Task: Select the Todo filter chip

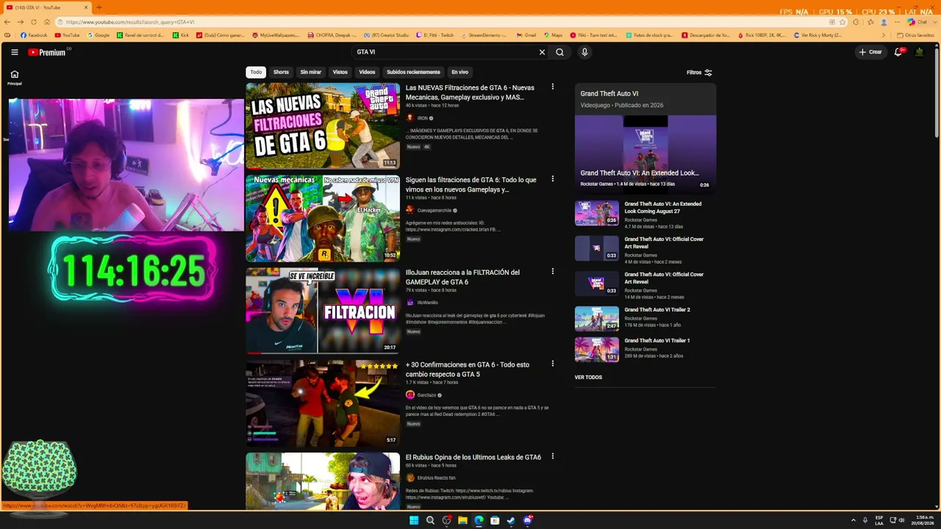Action: click(x=256, y=72)
